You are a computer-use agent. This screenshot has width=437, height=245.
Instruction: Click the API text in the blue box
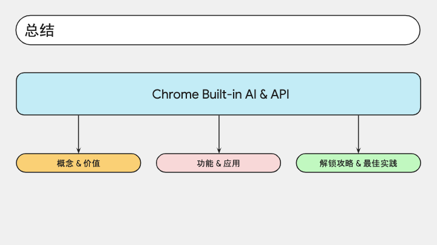tap(280, 94)
